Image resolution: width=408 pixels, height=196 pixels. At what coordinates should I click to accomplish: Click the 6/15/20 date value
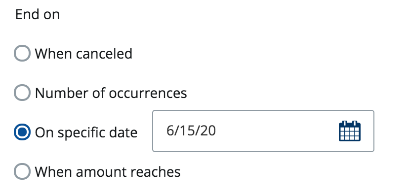[191, 131]
